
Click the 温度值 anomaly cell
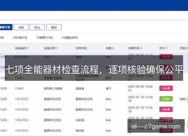[x=80, y=89]
